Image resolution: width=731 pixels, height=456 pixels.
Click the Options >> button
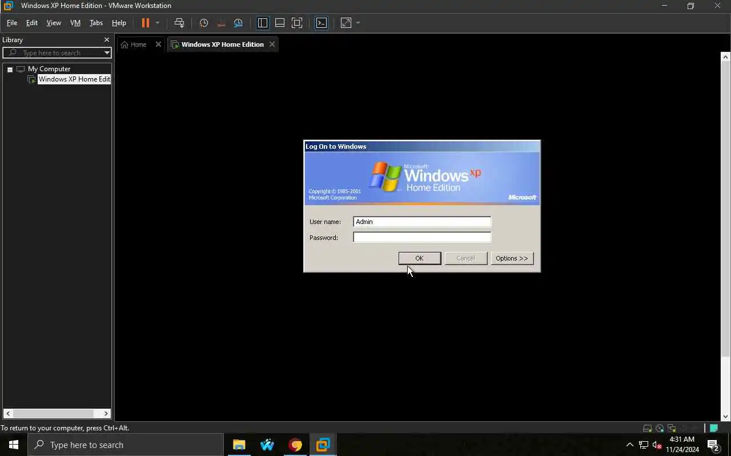pos(512,258)
